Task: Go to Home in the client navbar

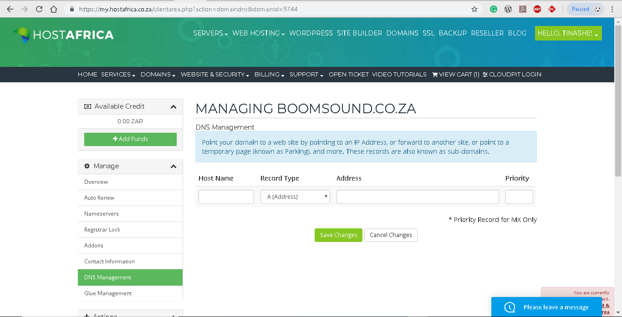Action: coord(87,74)
